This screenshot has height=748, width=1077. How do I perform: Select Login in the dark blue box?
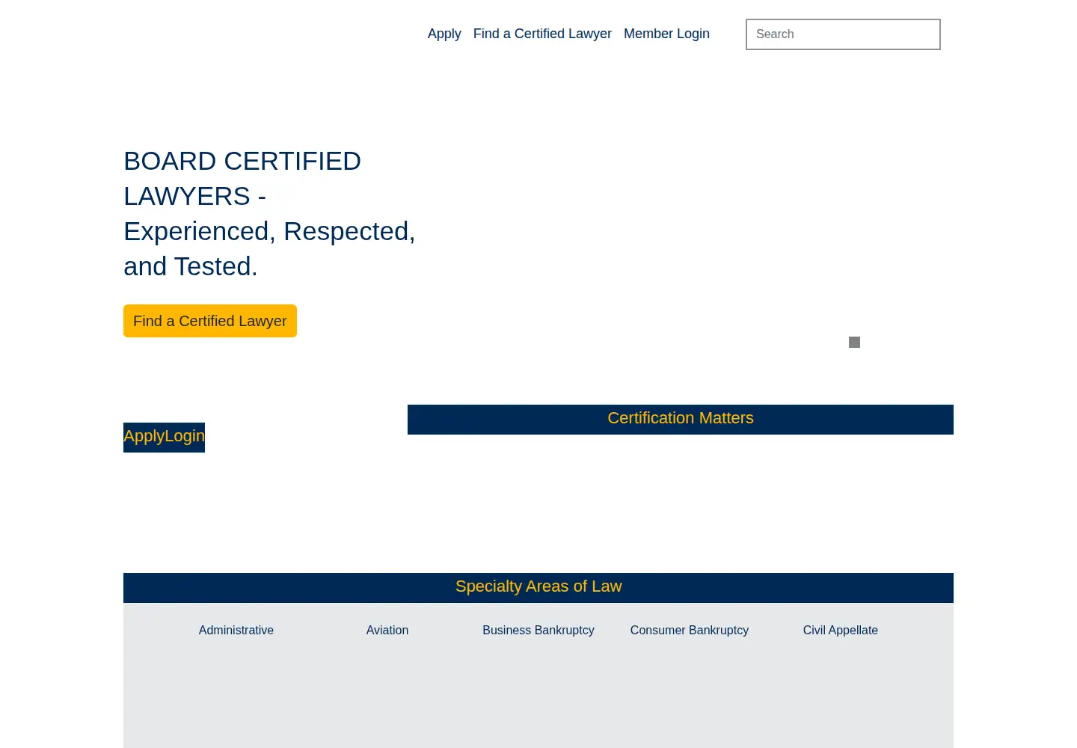(185, 436)
